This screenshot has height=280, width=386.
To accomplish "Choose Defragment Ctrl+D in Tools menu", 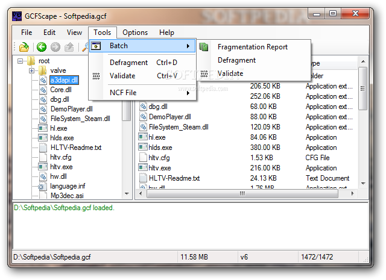I will 143,63.
